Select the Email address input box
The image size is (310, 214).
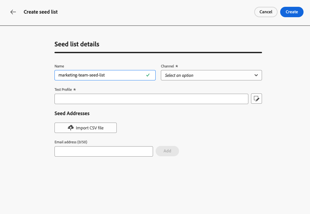pyautogui.click(x=103, y=151)
